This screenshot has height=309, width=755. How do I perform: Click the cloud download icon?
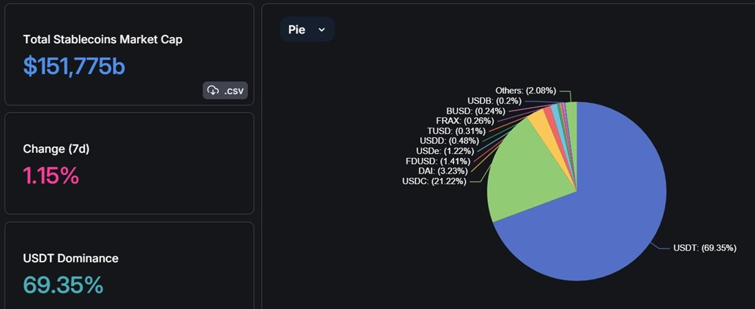(x=213, y=90)
